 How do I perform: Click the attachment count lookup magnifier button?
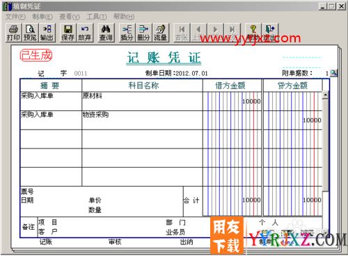click(333, 74)
